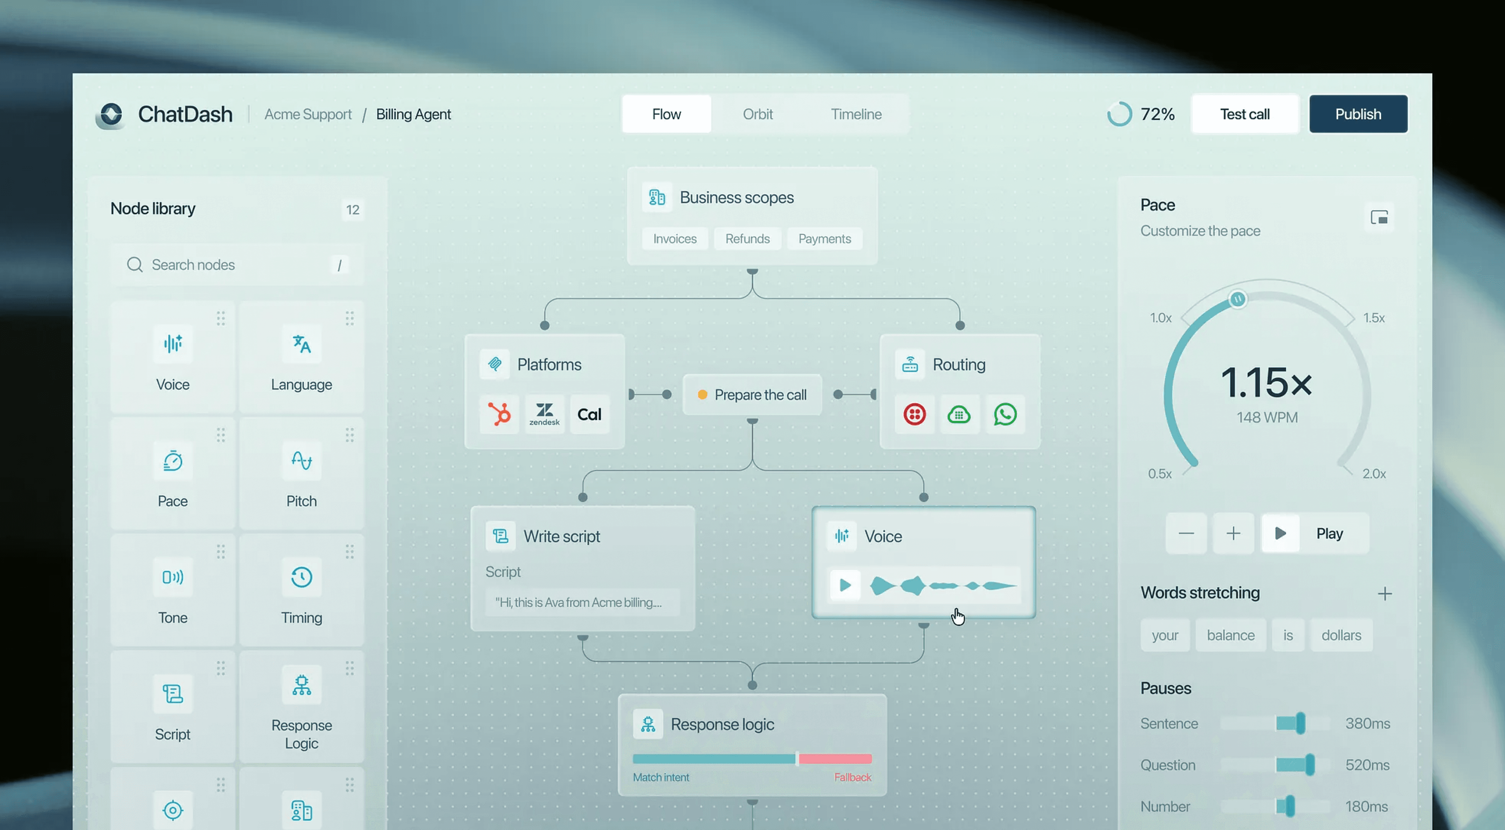Play the pace preview
This screenshot has width=1505, height=830.
(1315, 533)
